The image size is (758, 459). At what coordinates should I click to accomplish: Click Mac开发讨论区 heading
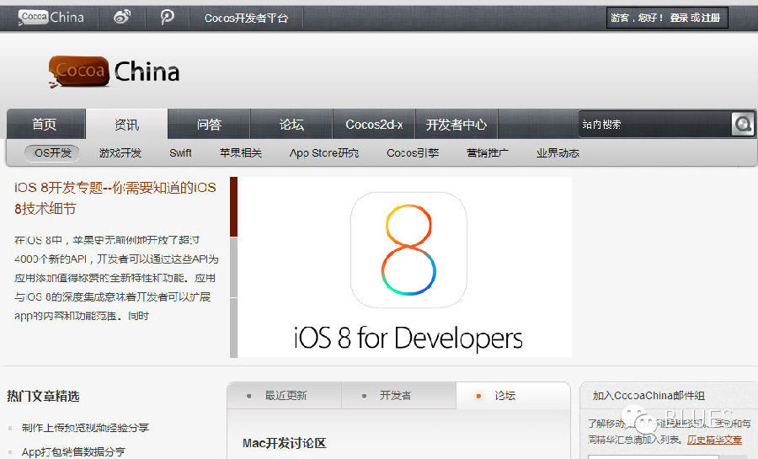pos(285,443)
